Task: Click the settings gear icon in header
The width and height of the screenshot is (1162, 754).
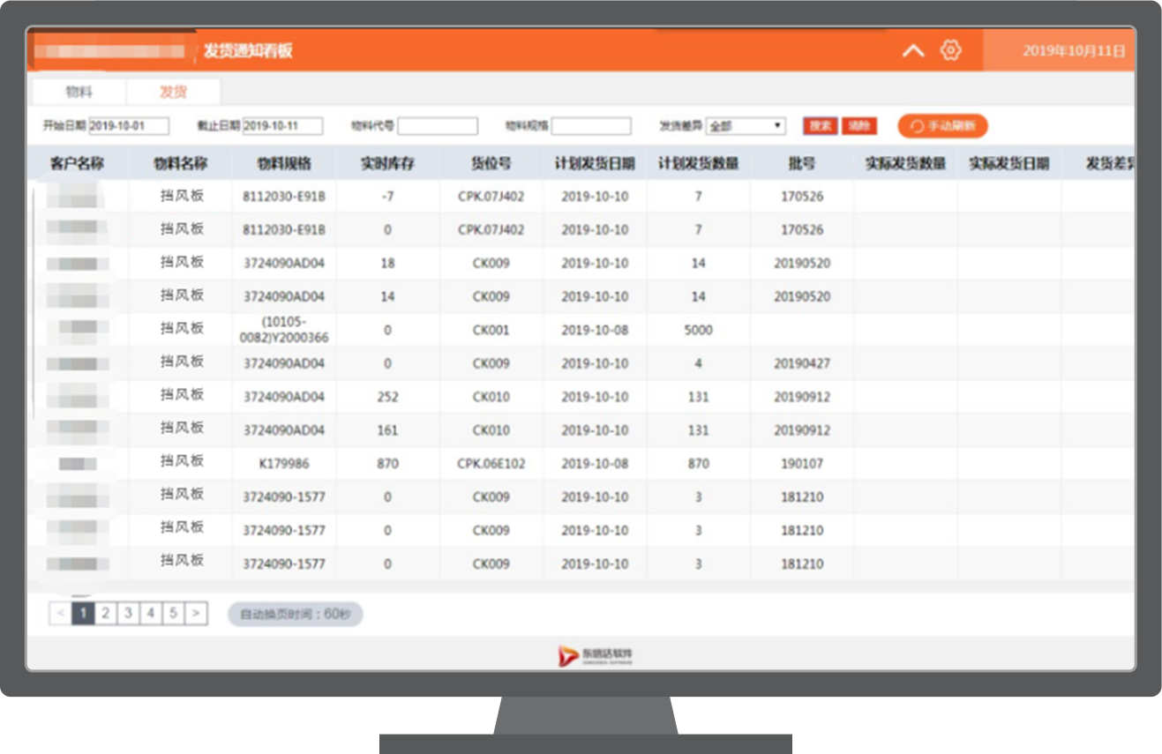Action: tap(950, 50)
